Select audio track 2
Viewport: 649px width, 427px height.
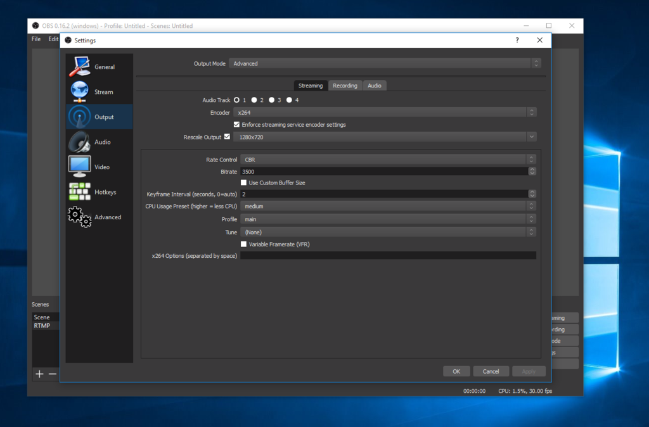[254, 100]
